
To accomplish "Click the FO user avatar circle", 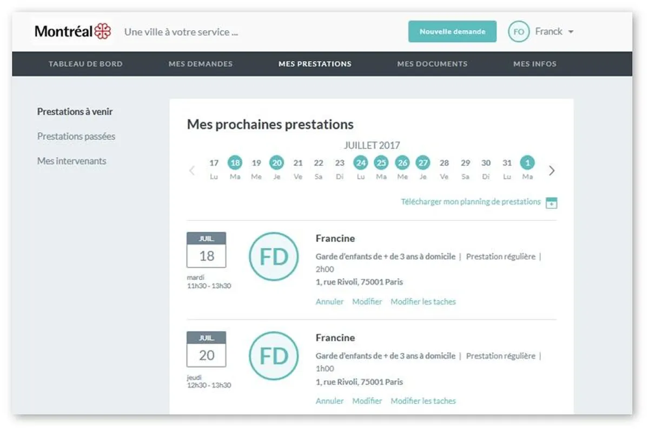I will (x=518, y=31).
